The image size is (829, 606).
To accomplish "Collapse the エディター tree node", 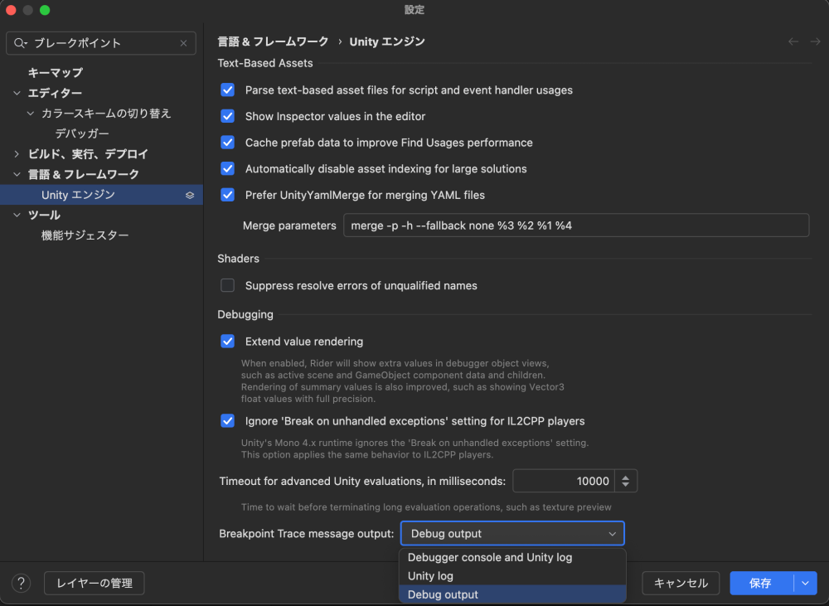I will tap(17, 93).
